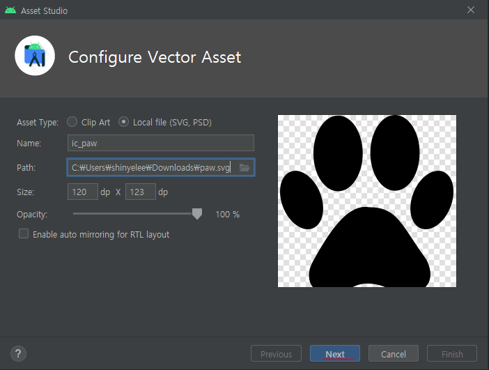The image size is (489, 370).
Task: Close the Asset Studio dialog
Action: click(x=471, y=10)
